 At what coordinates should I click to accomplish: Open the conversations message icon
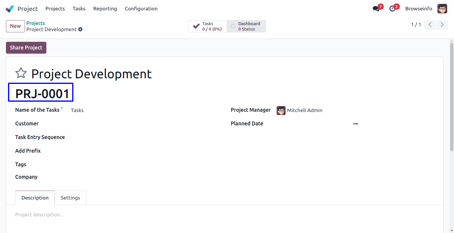click(x=376, y=9)
